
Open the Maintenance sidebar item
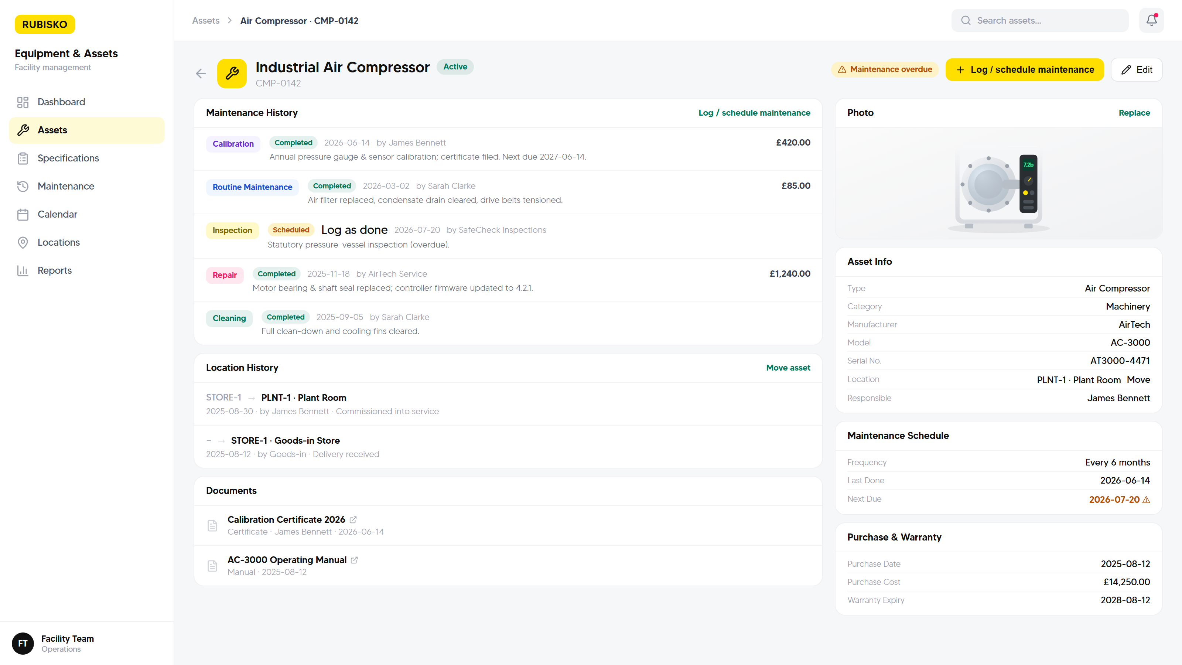[87, 186]
